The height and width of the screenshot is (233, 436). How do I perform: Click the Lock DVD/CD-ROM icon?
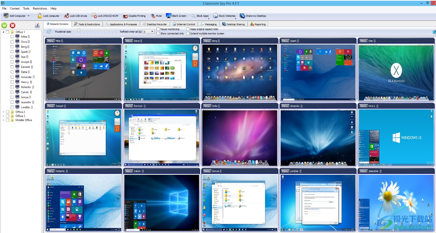94,16
